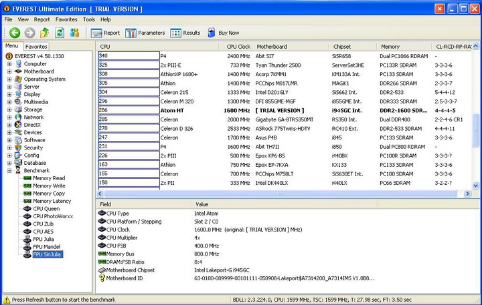Open the Help menu
Image resolution: width=482 pixels, height=305 pixels.
click(106, 19)
